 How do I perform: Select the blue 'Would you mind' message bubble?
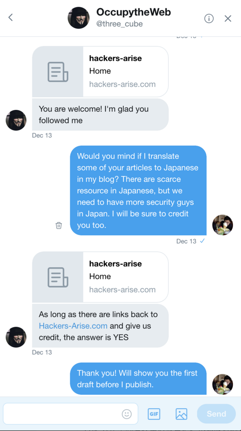click(x=138, y=191)
